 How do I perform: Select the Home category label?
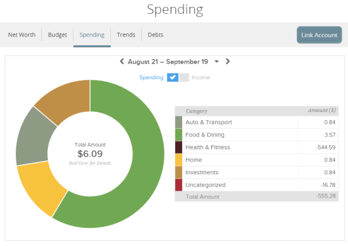(x=194, y=160)
